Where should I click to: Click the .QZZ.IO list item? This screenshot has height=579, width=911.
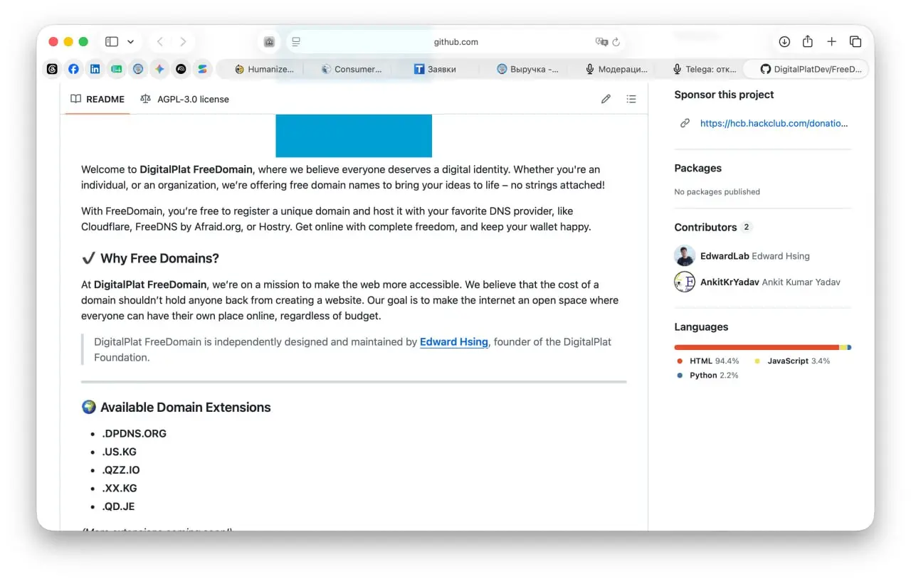point(121,470)
